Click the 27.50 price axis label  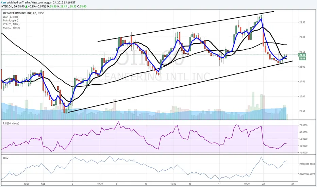(302, 82)
